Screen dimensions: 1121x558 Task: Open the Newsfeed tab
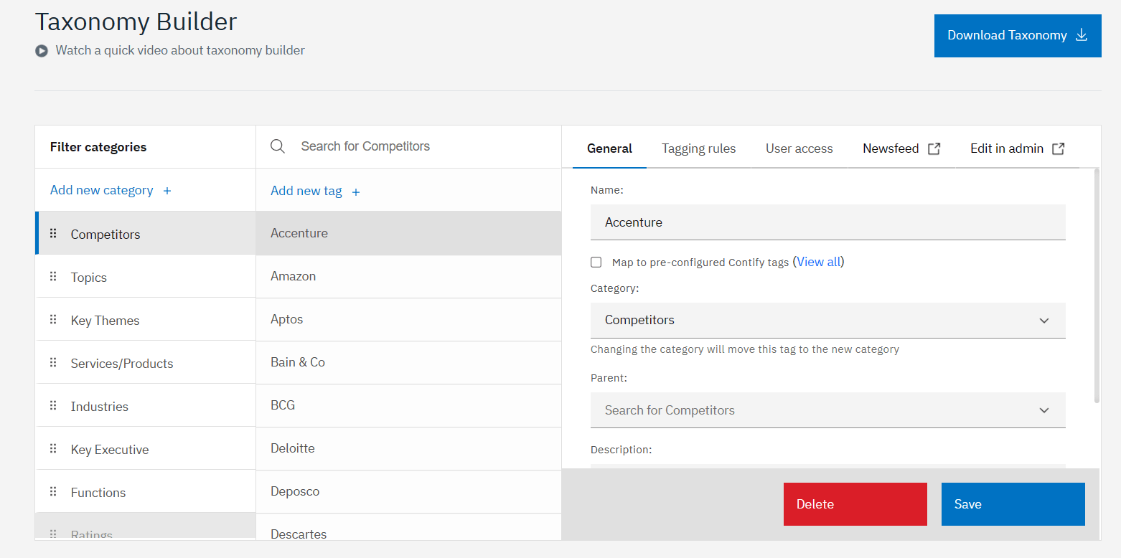pos(901,148)
